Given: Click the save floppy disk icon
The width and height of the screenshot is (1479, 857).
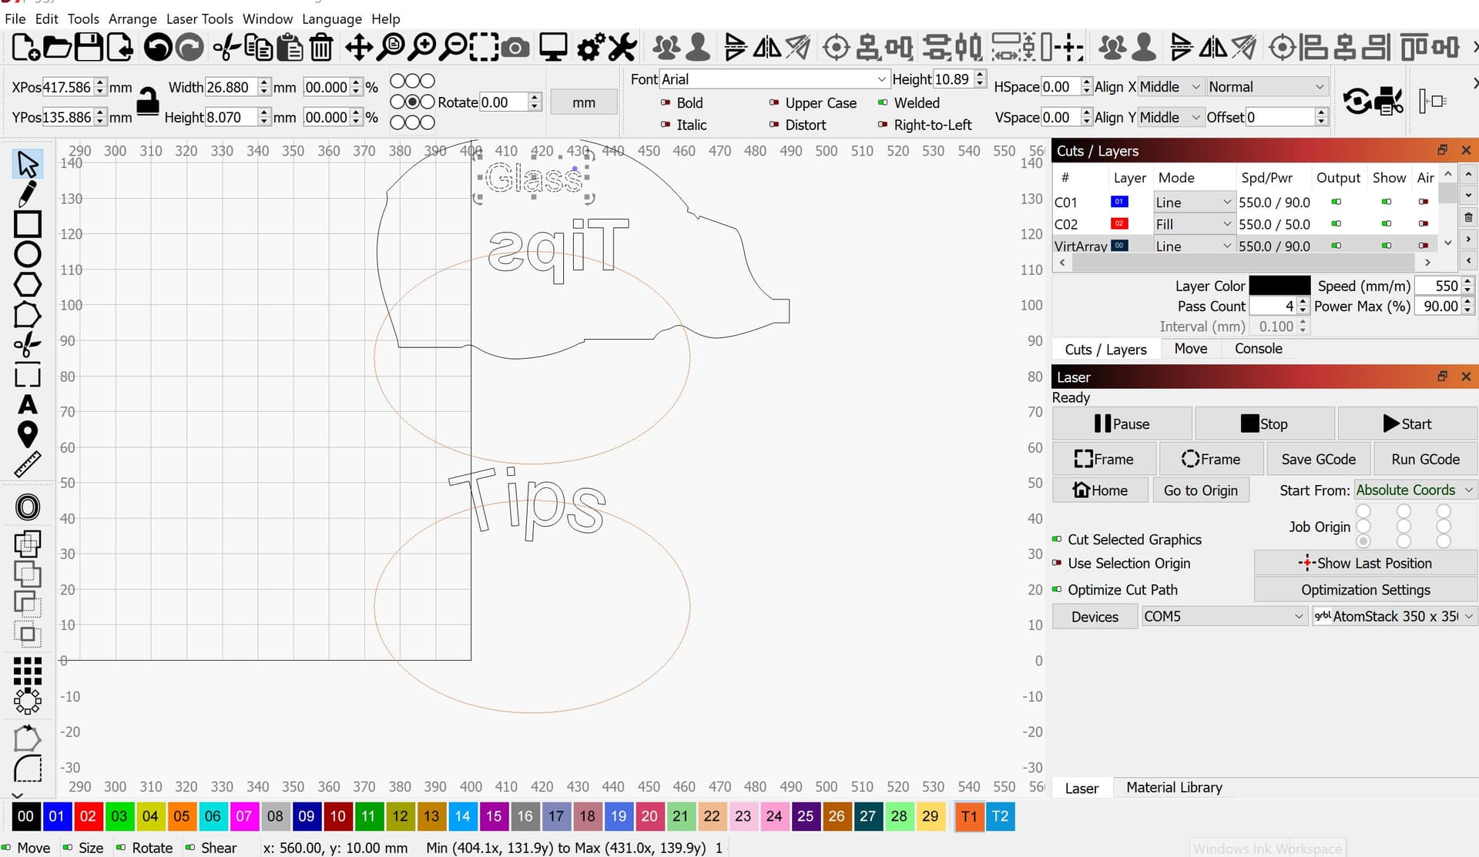Looking at the screenshot, I should (x=88, y=48).
